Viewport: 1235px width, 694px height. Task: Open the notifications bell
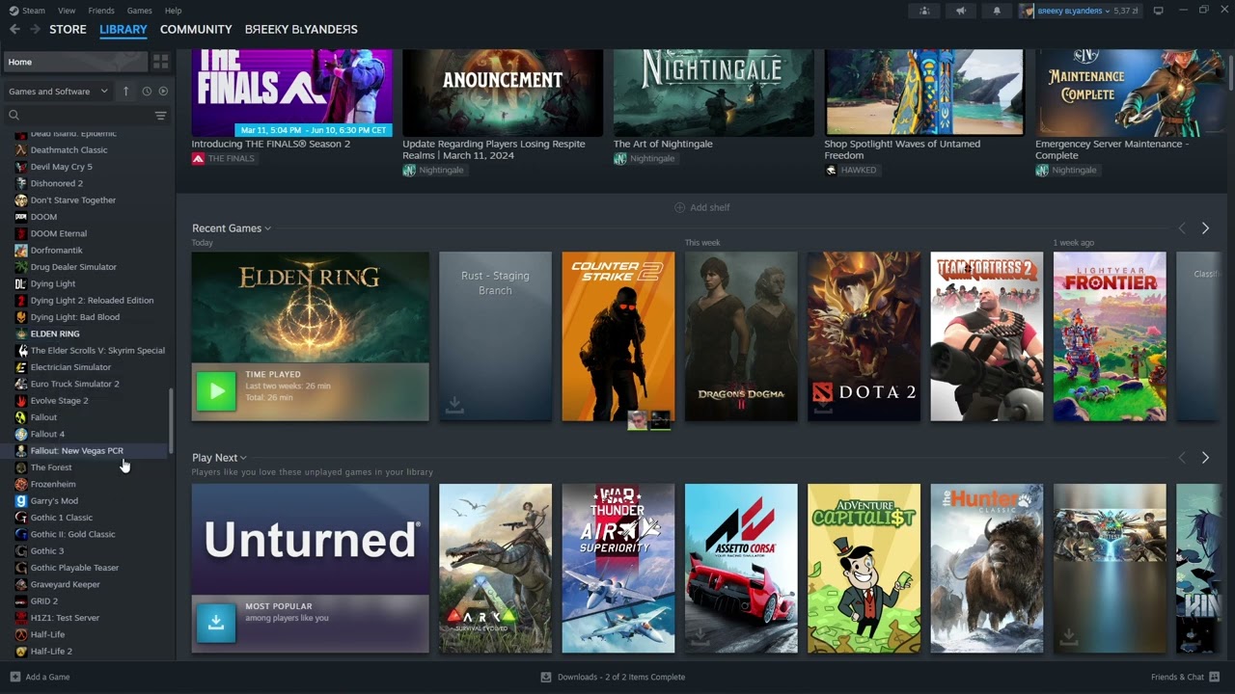click(x=997, y=11)
